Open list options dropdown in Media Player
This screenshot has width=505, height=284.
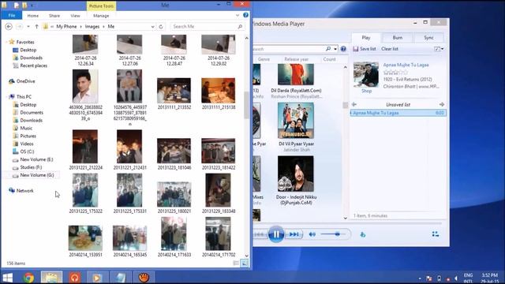click(439, 49)
